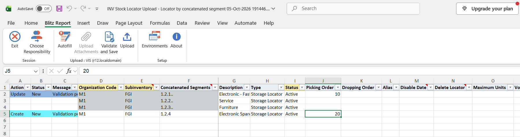
Task: Open Delete Locator filter dropdown
Action: point(469,87)
